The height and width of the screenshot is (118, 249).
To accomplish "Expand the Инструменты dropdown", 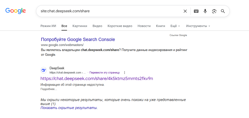I will coord(198,26).
